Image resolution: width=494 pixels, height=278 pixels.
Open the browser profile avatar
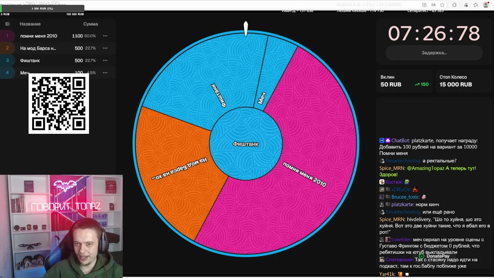(486, 5)
